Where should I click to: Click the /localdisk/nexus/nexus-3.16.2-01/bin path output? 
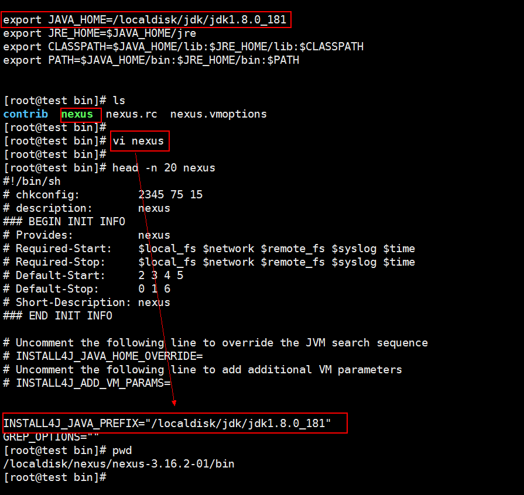point(119,463)
